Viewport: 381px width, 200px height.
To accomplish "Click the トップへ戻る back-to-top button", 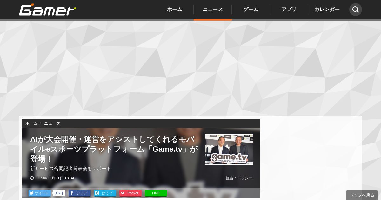I will pyautogui.click(x=362, y=195).
